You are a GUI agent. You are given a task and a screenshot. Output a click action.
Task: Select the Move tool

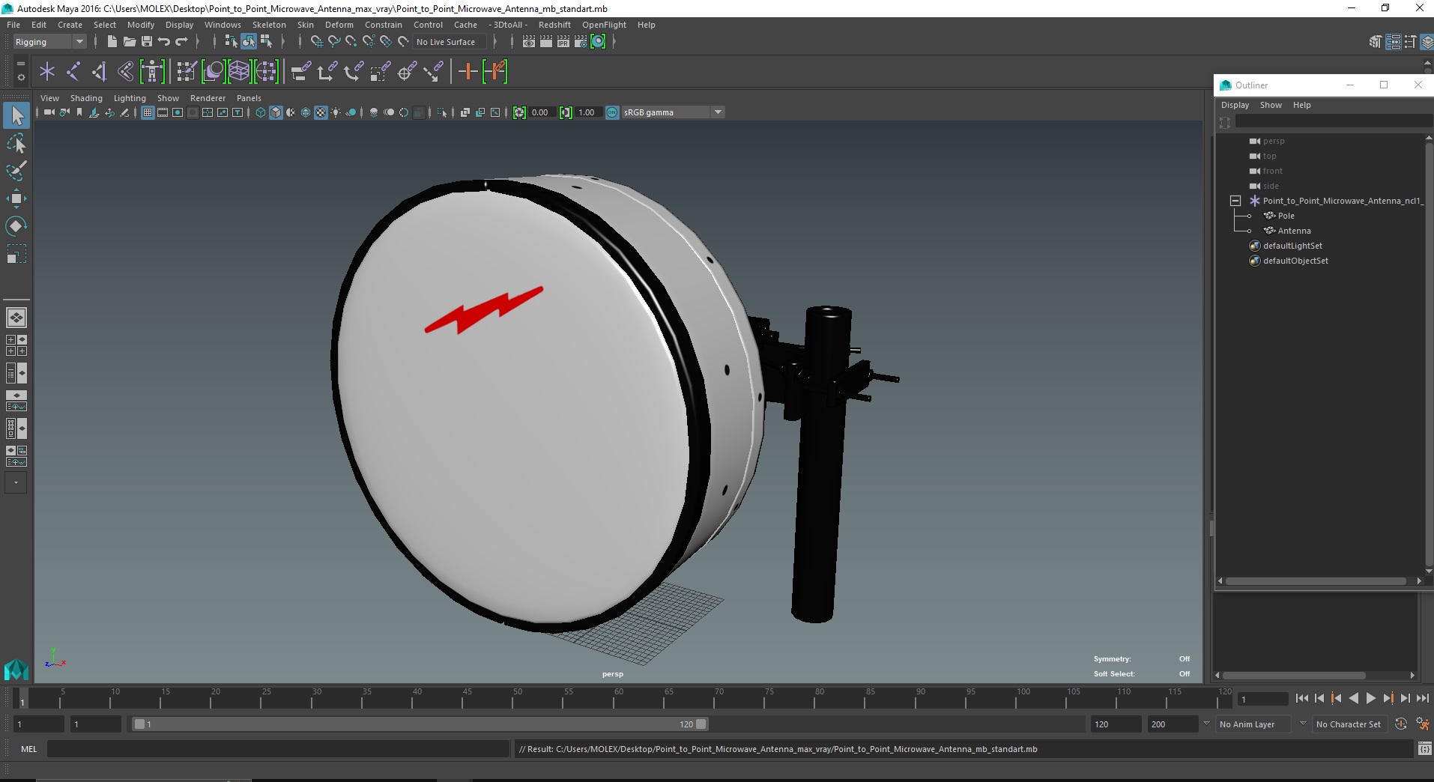[x=16, y=198]
